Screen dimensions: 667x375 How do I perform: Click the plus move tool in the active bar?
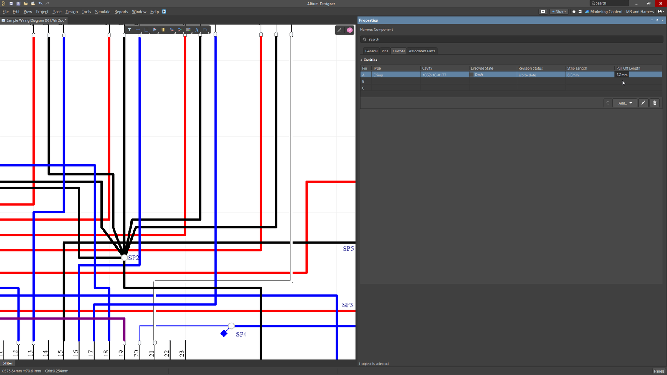(138, 30)
